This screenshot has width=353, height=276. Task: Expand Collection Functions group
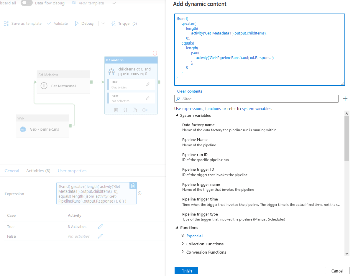coord(183,244)
